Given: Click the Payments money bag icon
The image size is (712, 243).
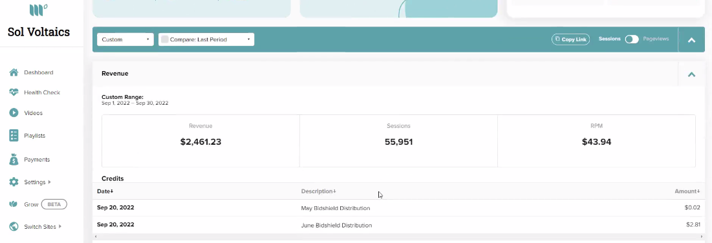Looking at the screenshot, I should click(14, 160).
